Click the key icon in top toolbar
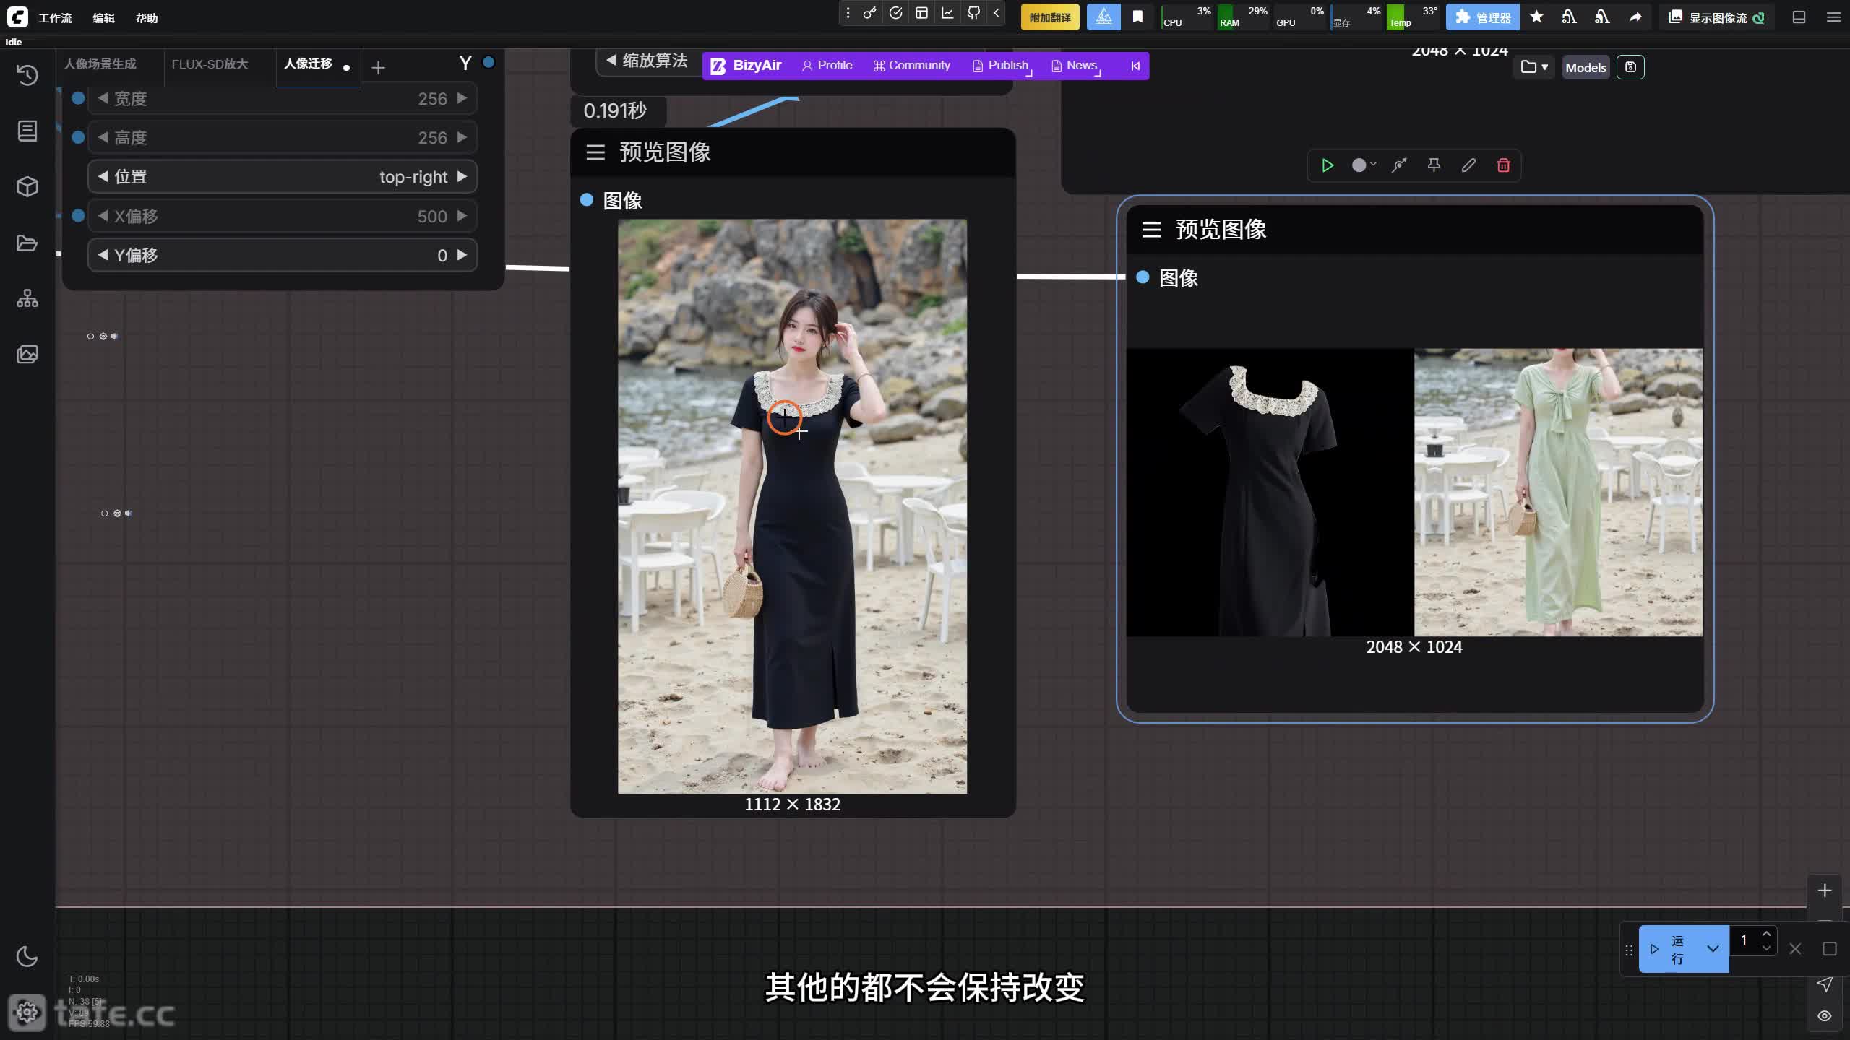The height and width of the screenshot is (1040, 1850). point(870,13)
